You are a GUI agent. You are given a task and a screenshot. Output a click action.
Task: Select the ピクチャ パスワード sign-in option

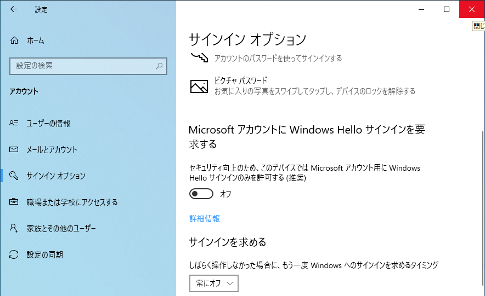point(303,86)
